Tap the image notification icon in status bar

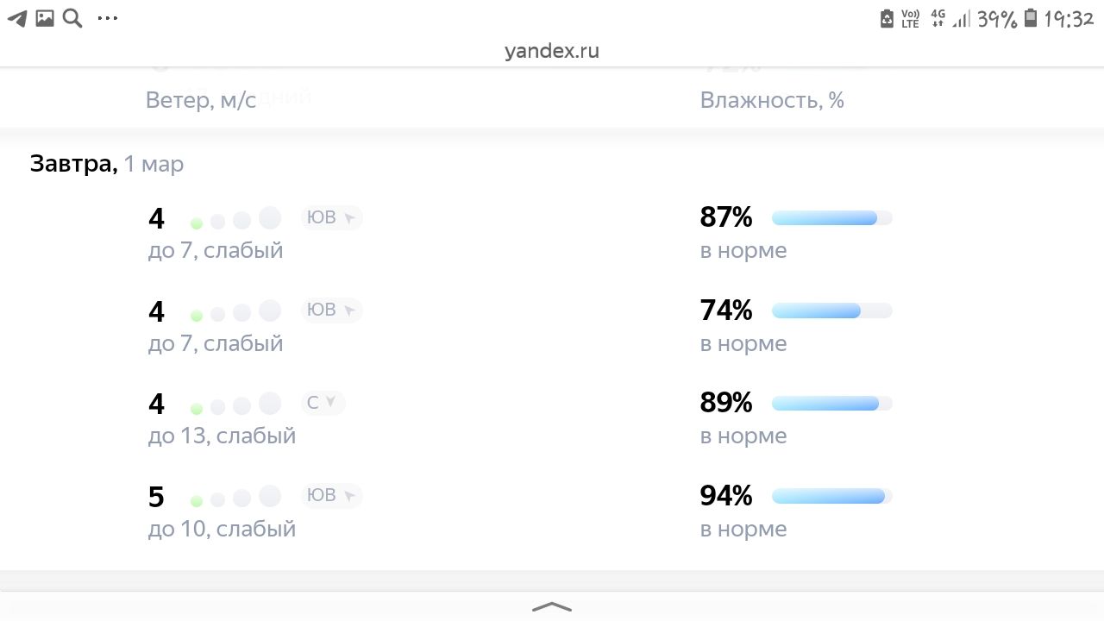45,18
